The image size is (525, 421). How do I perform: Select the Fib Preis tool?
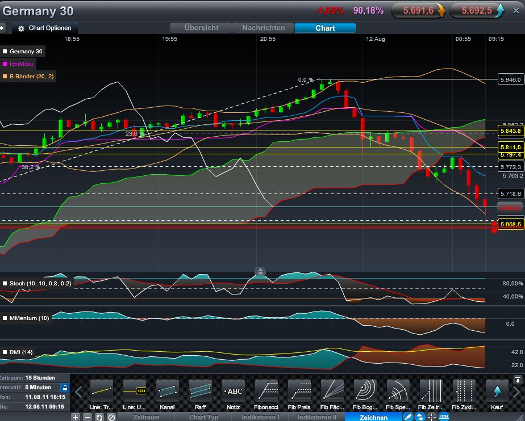click(299, 391)
